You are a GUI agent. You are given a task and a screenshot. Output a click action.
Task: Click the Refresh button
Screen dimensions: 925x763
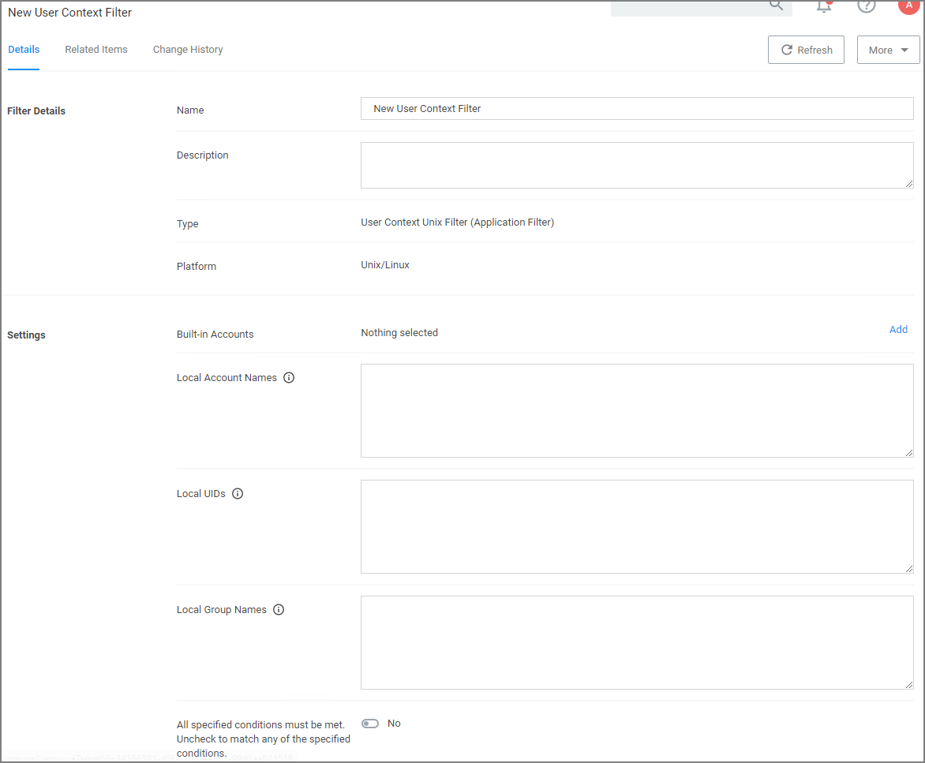806,50
